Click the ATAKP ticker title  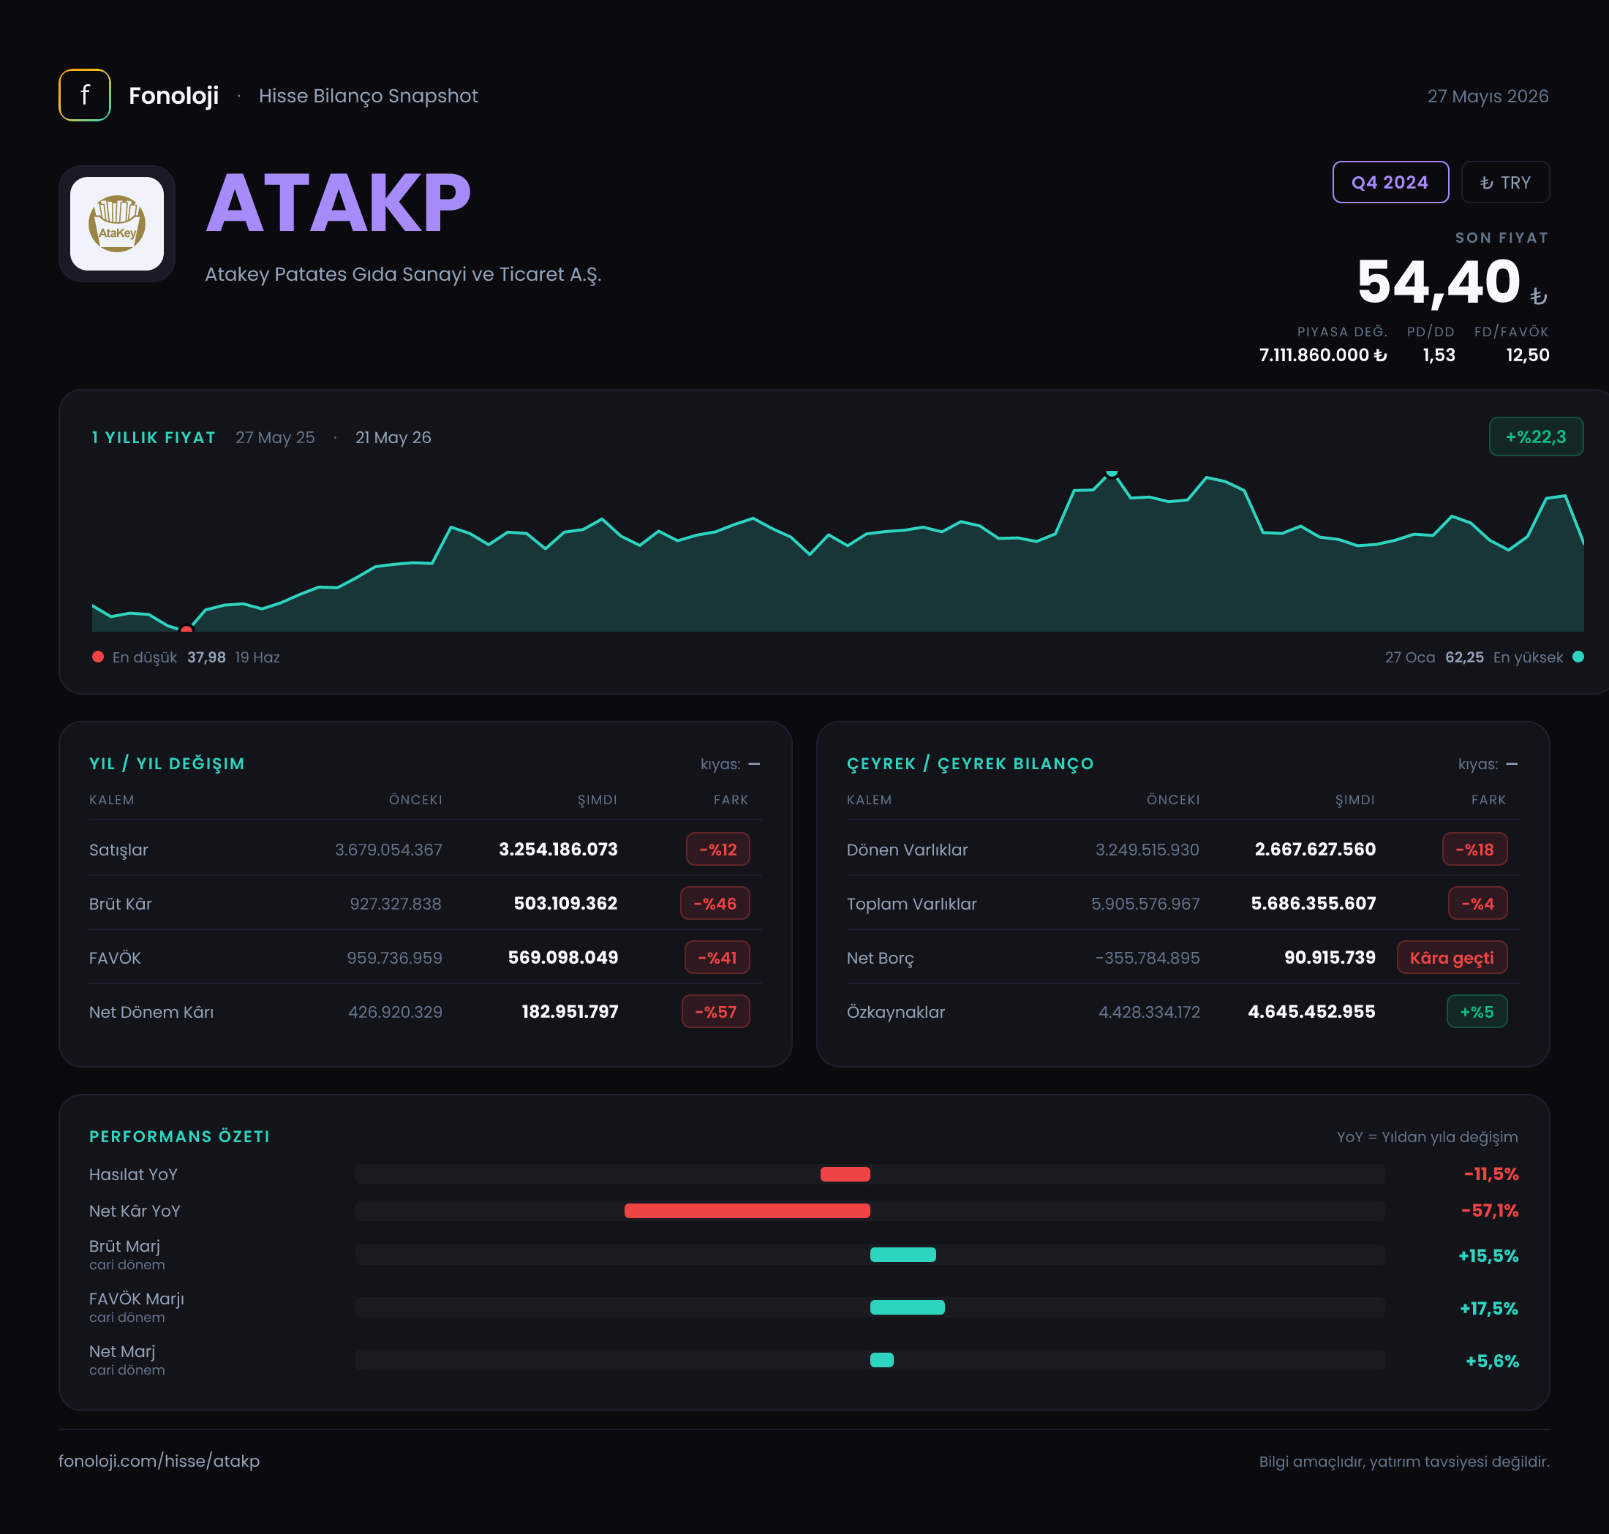point(338,203)
